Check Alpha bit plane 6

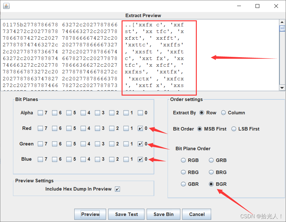55,113
